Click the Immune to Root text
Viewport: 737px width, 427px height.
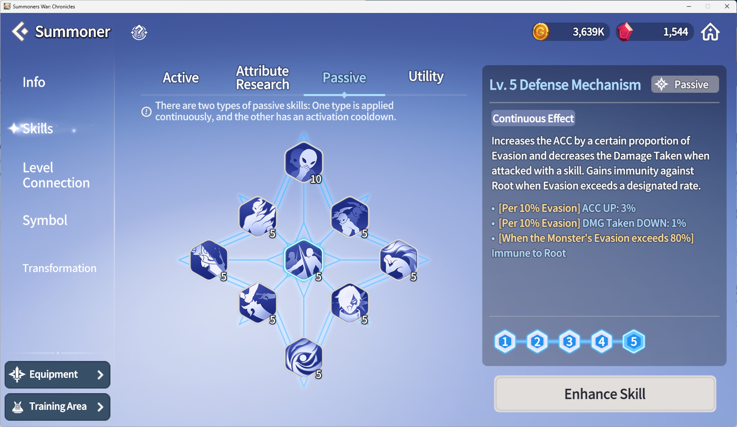529,253
